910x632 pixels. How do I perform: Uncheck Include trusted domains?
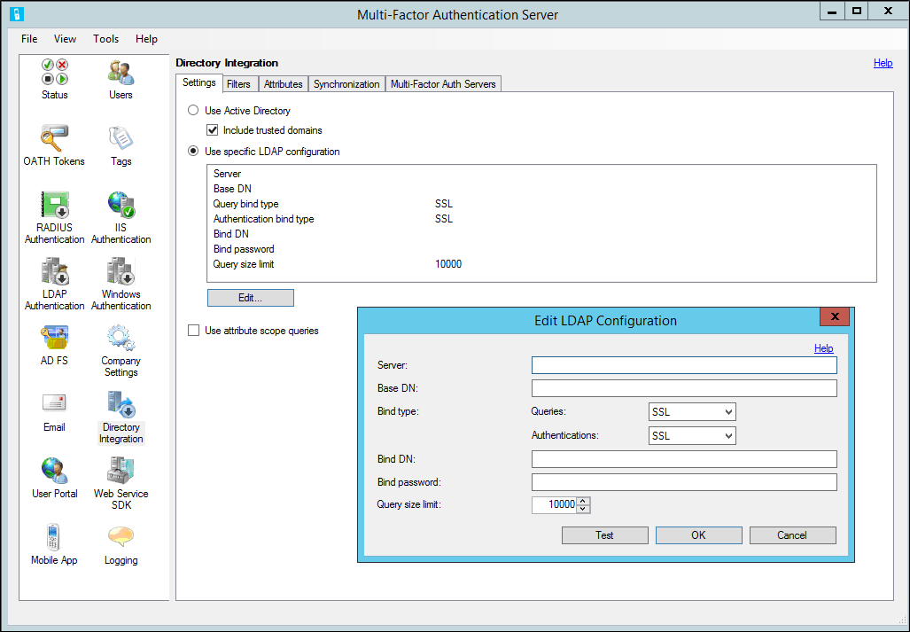[x=211, y=129]
